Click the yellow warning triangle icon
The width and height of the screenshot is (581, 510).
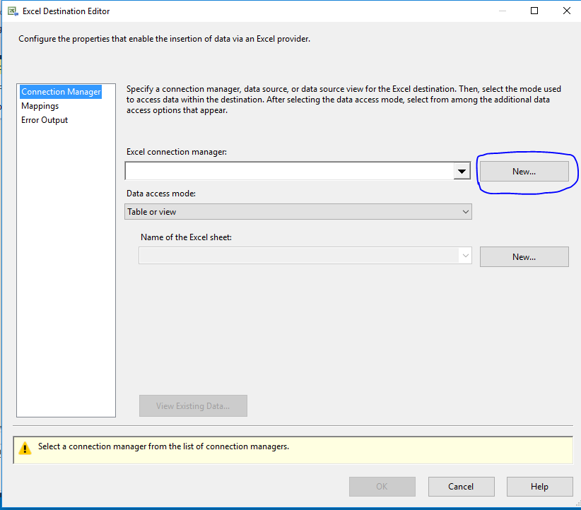click(25, 448)
